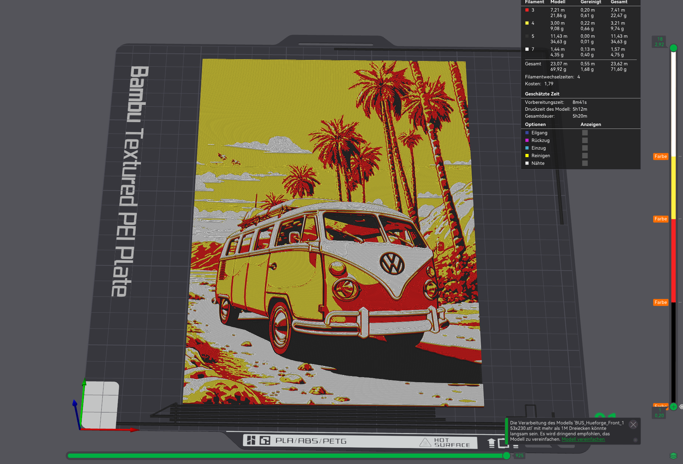This screenshot has width=683, height=464.
Task: Select the Farbe marker at white-yellow boundary
Action: pos(660,156)
